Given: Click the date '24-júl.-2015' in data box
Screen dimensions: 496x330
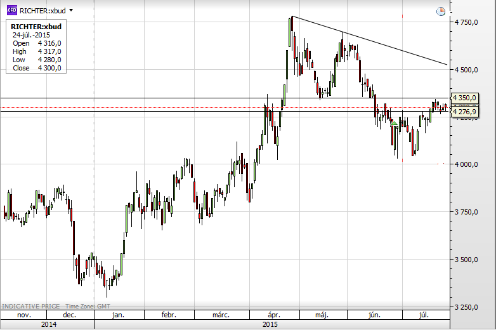Looking at the screenshot, I should (x=31, y=35).
